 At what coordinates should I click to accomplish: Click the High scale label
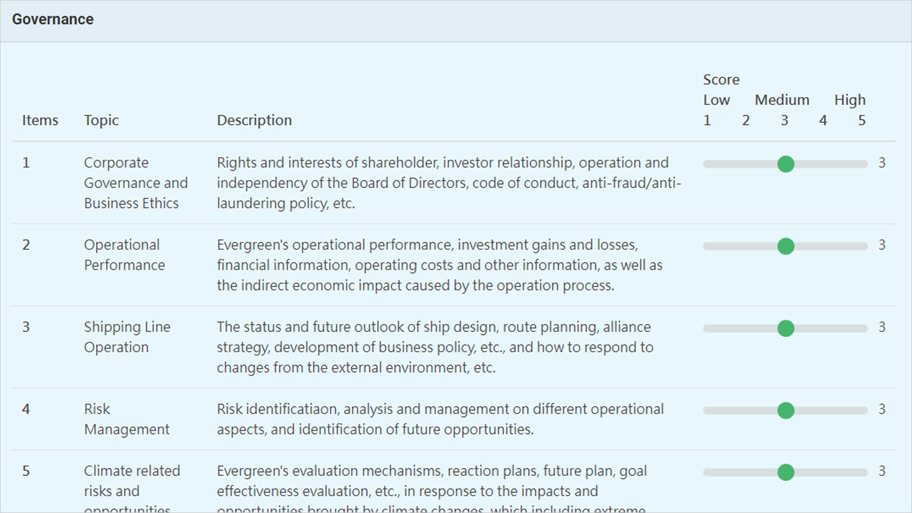[x=850, y=100]
